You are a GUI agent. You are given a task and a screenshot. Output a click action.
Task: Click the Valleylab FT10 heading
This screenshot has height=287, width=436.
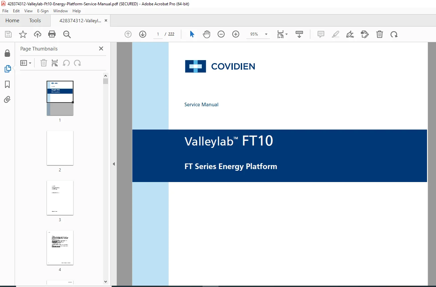(x=229, y=141)
